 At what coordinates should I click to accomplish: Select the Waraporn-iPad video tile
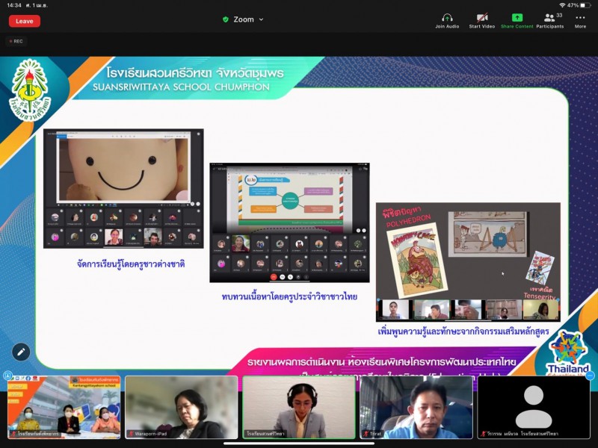click(181, 407)
